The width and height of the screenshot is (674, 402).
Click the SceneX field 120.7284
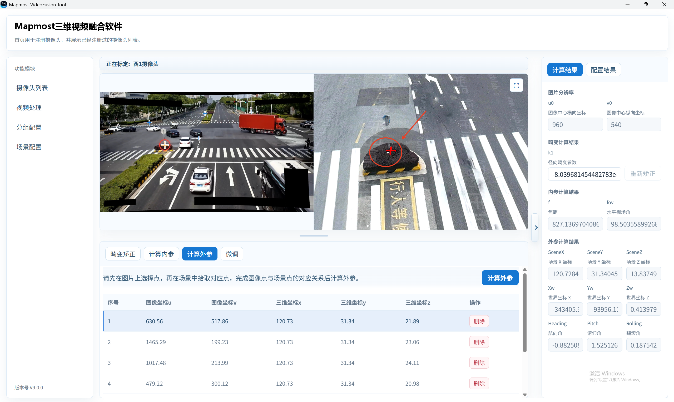(x=566, y=274)
